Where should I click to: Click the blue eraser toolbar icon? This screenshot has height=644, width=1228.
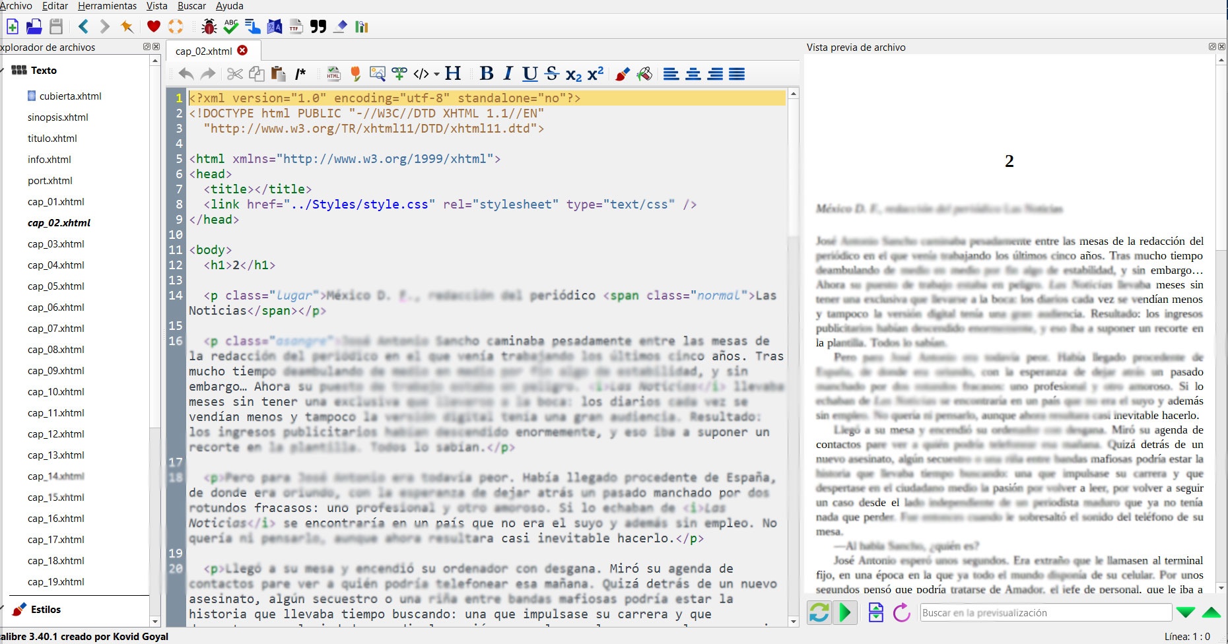click(x=340, y=26)
